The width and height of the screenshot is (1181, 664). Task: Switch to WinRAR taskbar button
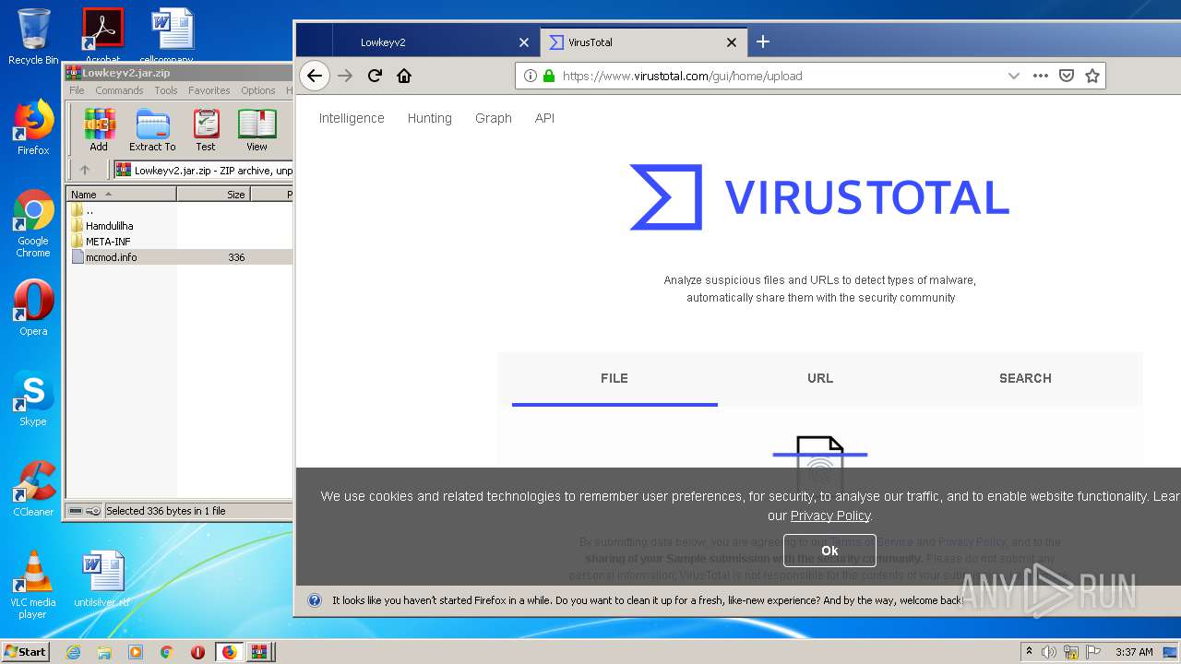[x=259, y=652]
